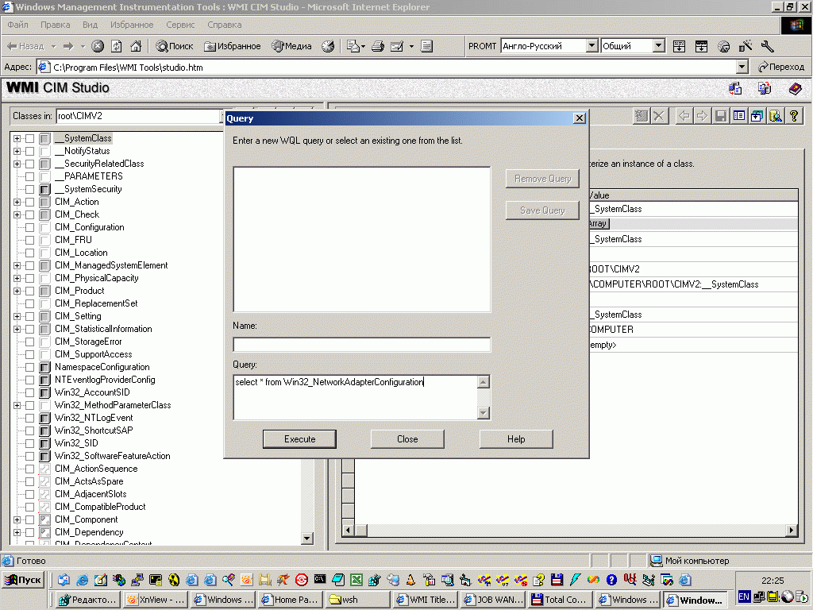Switch to the XnView taskbar window
Image resolution: width=813 pixels, height=610 pixels.
click(156, 600)
